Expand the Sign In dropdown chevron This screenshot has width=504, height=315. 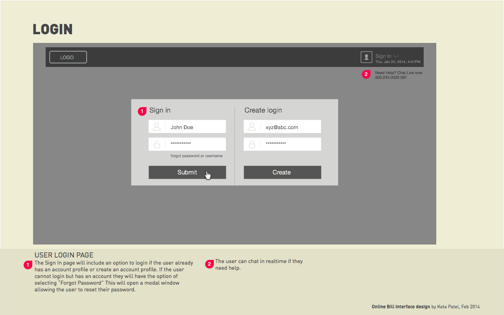[396, 56]
